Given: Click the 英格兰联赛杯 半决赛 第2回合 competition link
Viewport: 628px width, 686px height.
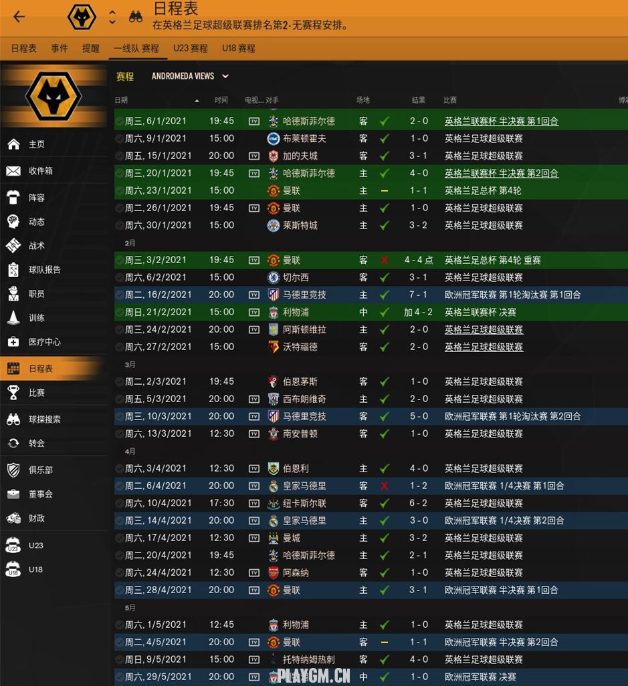Looking at the screenshot, I should [x=501, y=174].
